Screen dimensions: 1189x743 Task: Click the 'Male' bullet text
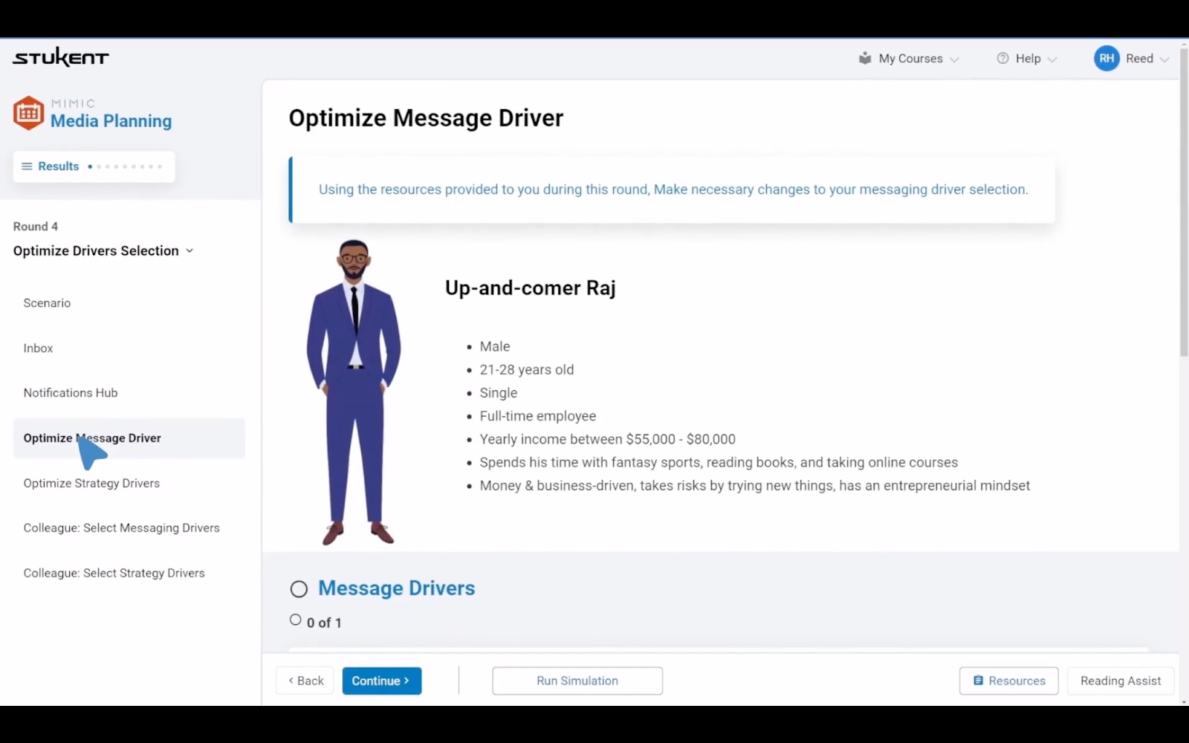click(495, 347)
